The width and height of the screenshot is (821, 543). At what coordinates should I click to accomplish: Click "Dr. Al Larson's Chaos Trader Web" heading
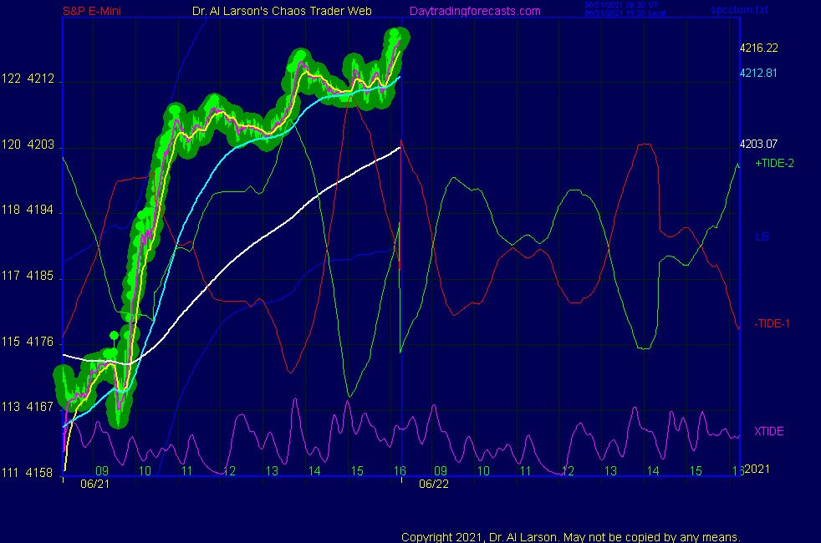282,11
